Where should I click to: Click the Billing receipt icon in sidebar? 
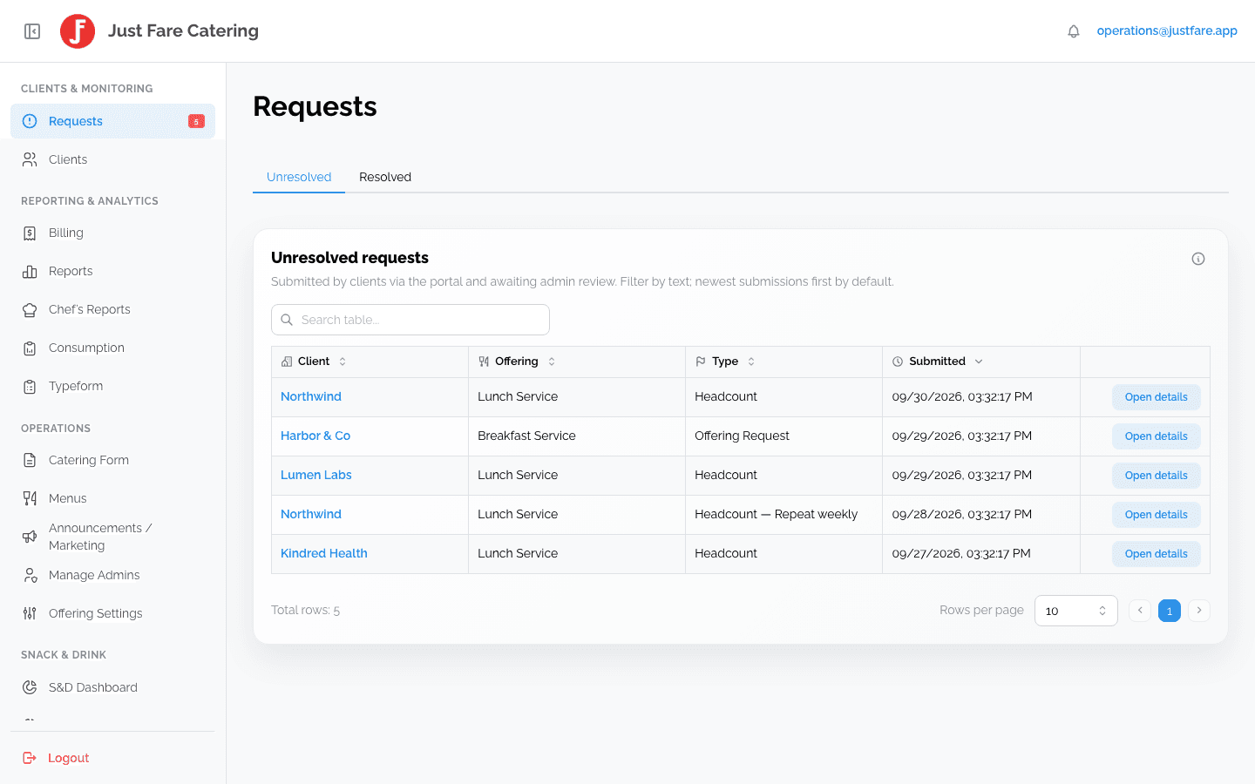pyautogui.click(x=30, y=233)
